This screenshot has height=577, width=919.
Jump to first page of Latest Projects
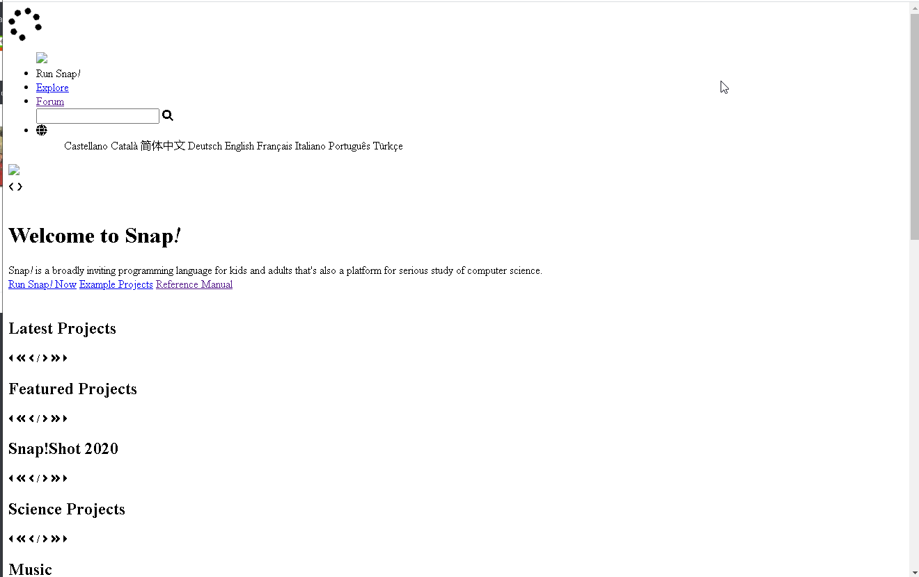pyautogui.click(x=21, y=358)
